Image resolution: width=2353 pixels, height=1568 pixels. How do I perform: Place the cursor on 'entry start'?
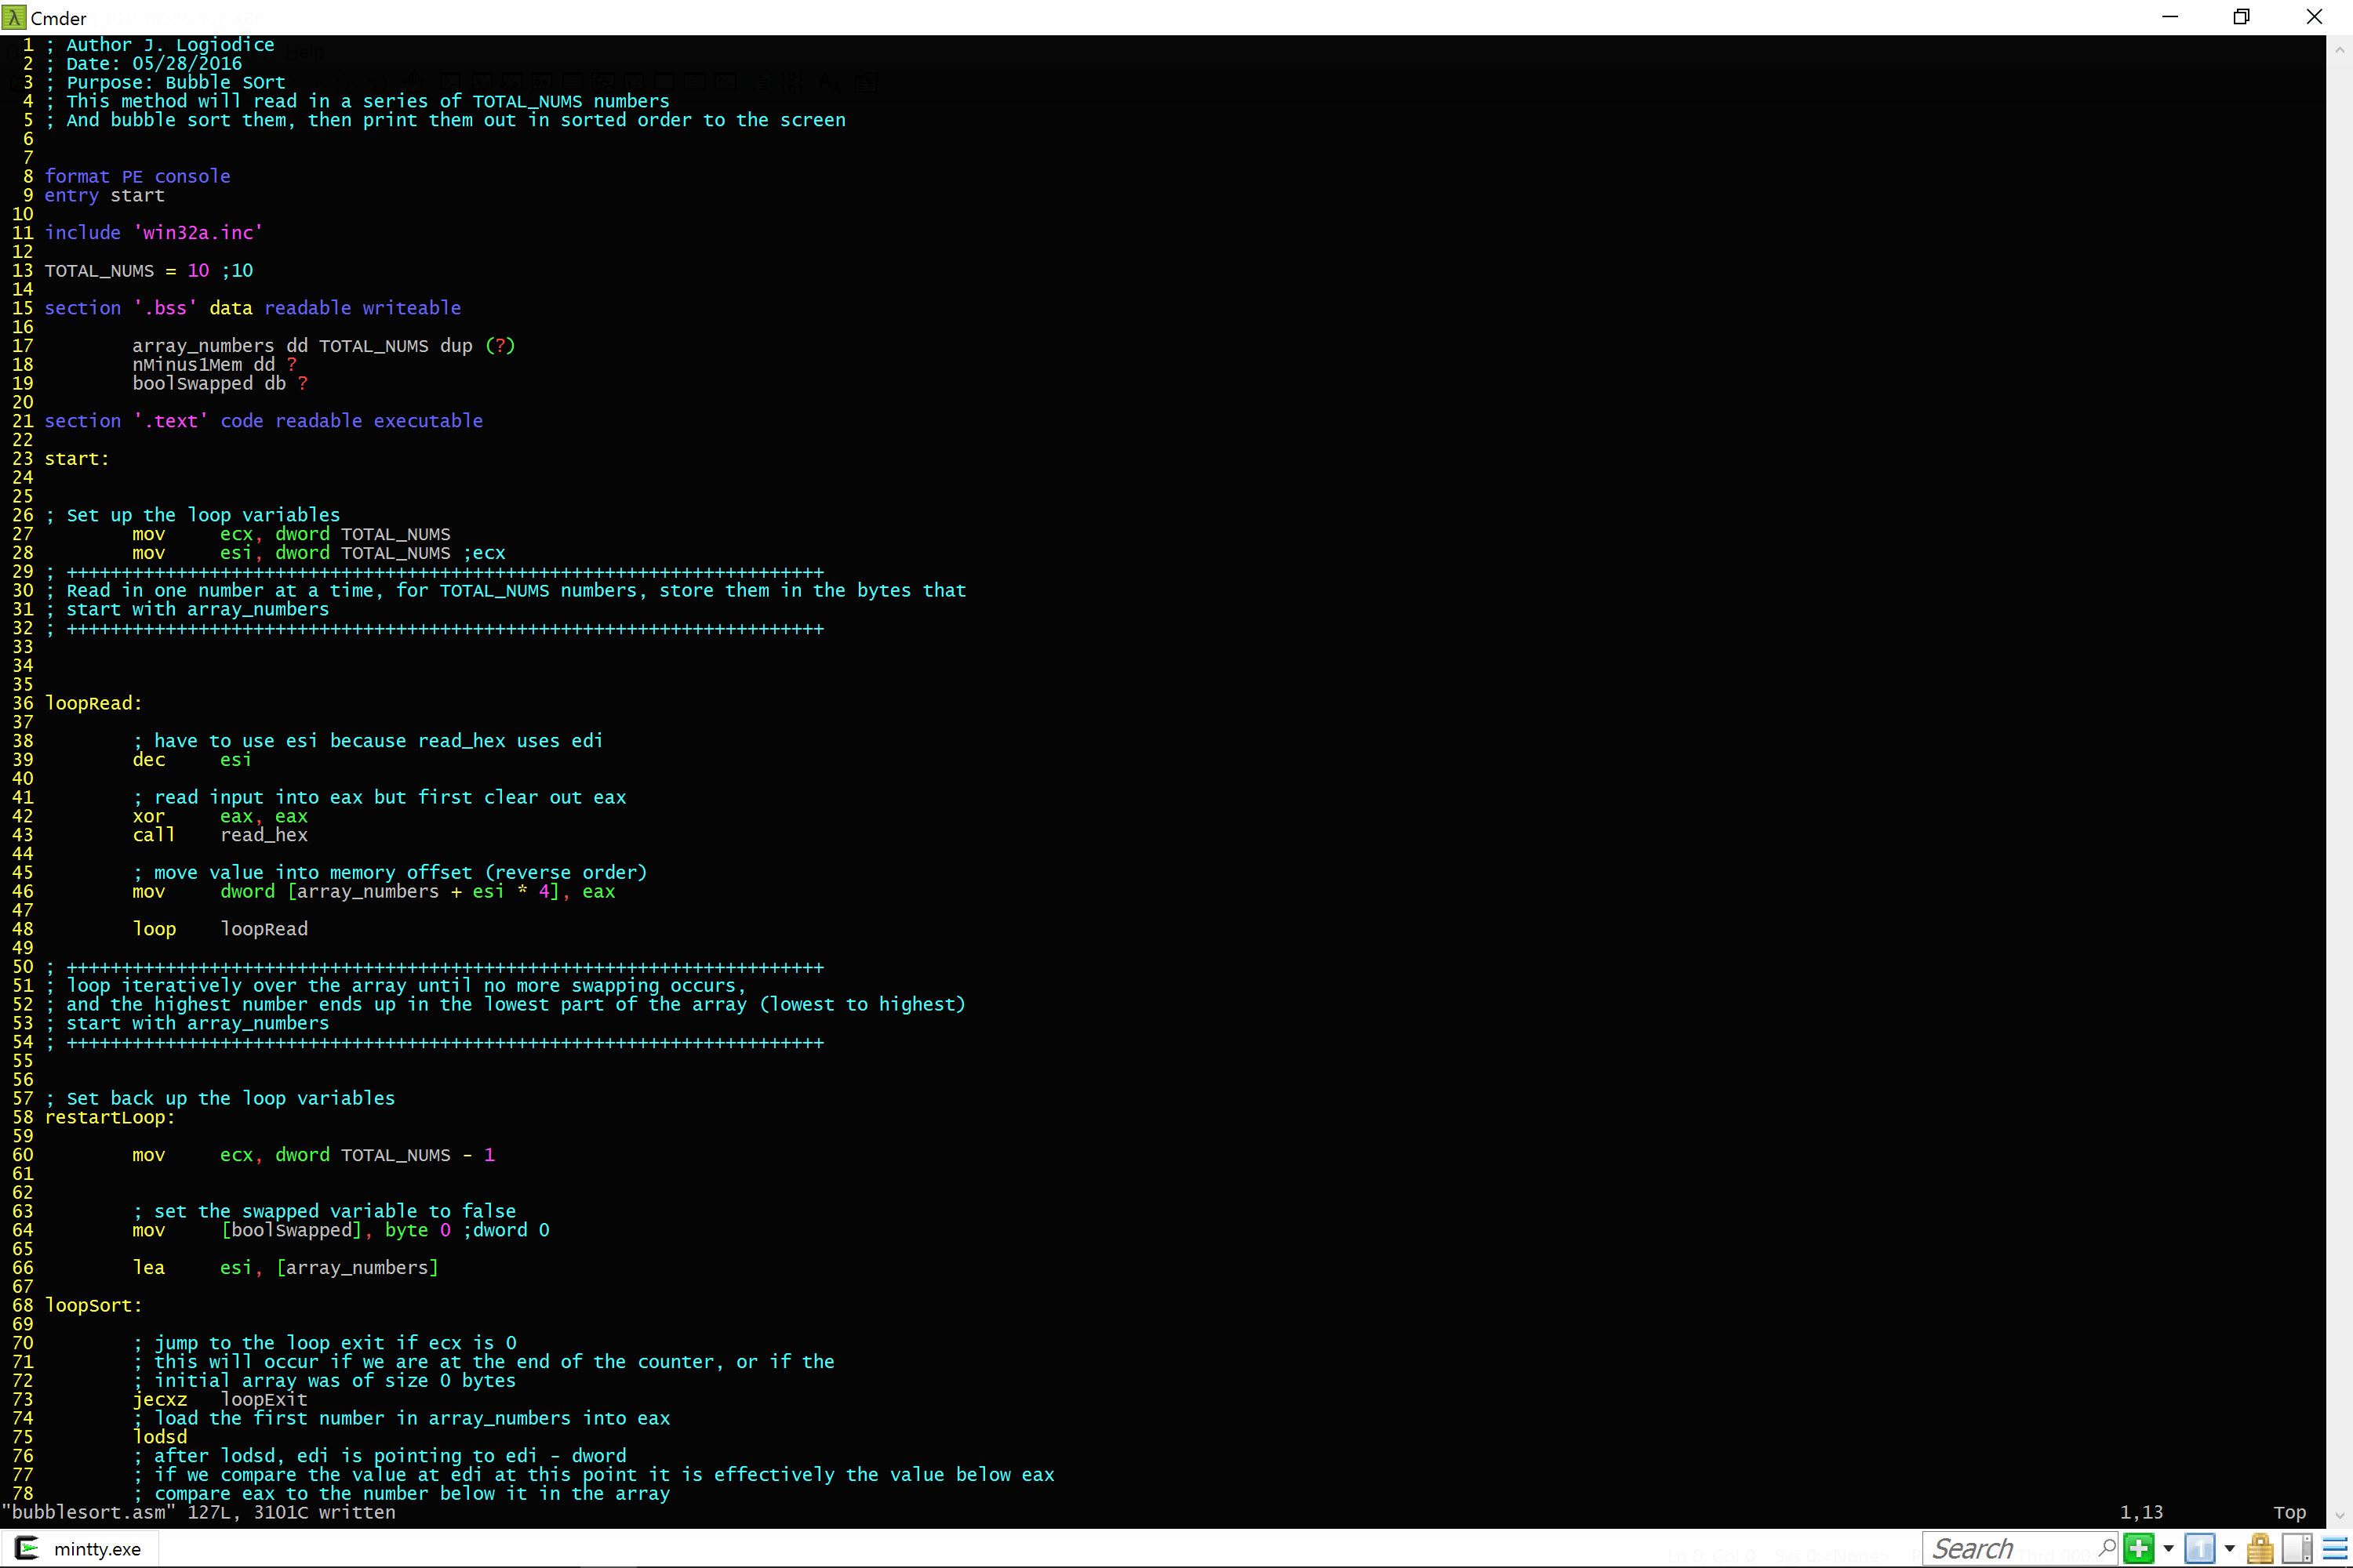[x=104, y=195]
